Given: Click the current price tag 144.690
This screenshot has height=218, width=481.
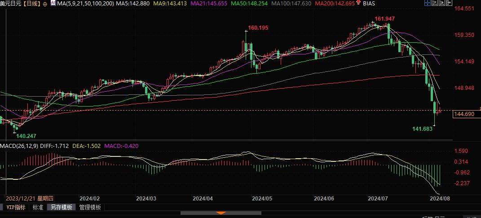Looking at the screenshot, I should [x=464, y=114].
